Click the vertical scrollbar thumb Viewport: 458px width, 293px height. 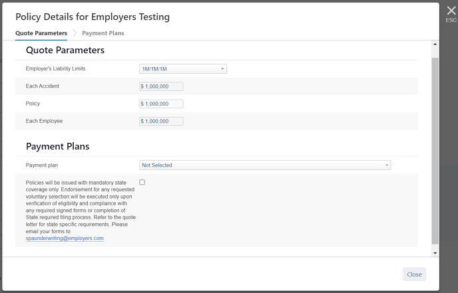point(435,151)
